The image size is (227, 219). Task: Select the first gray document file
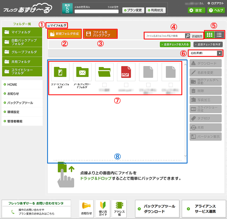[x=148, y=72]
